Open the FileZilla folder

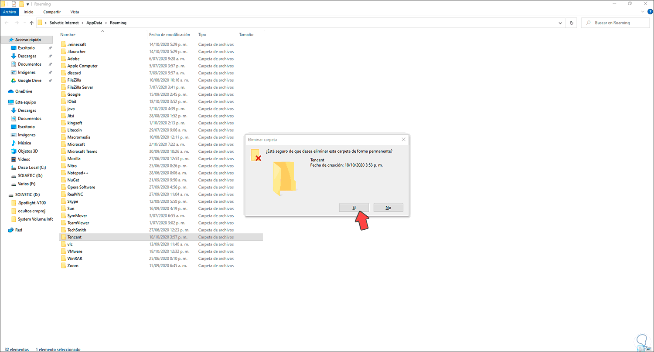74,80
